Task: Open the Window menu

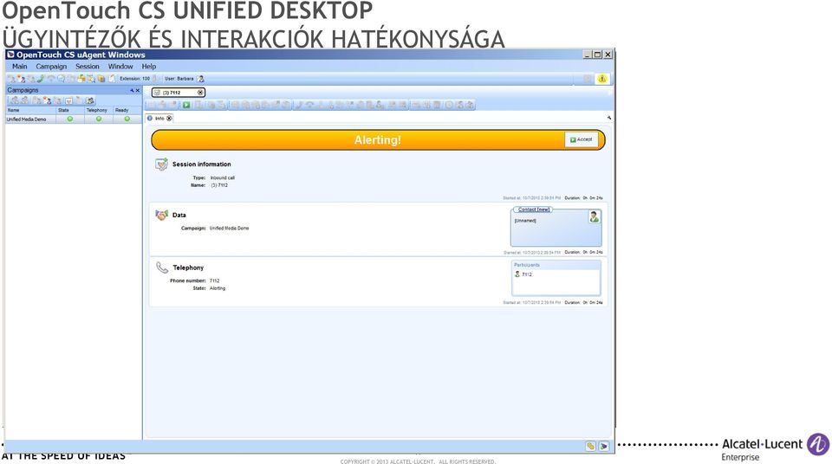Action: coord(120,67)
